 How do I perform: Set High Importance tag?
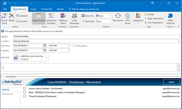(x=154, y=19)
